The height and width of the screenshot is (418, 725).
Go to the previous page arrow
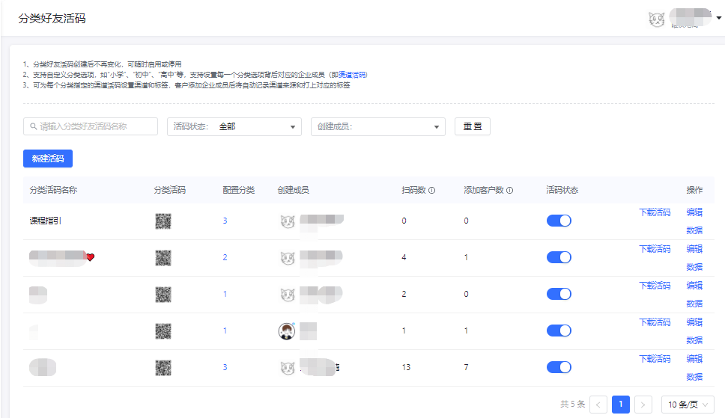598,405
